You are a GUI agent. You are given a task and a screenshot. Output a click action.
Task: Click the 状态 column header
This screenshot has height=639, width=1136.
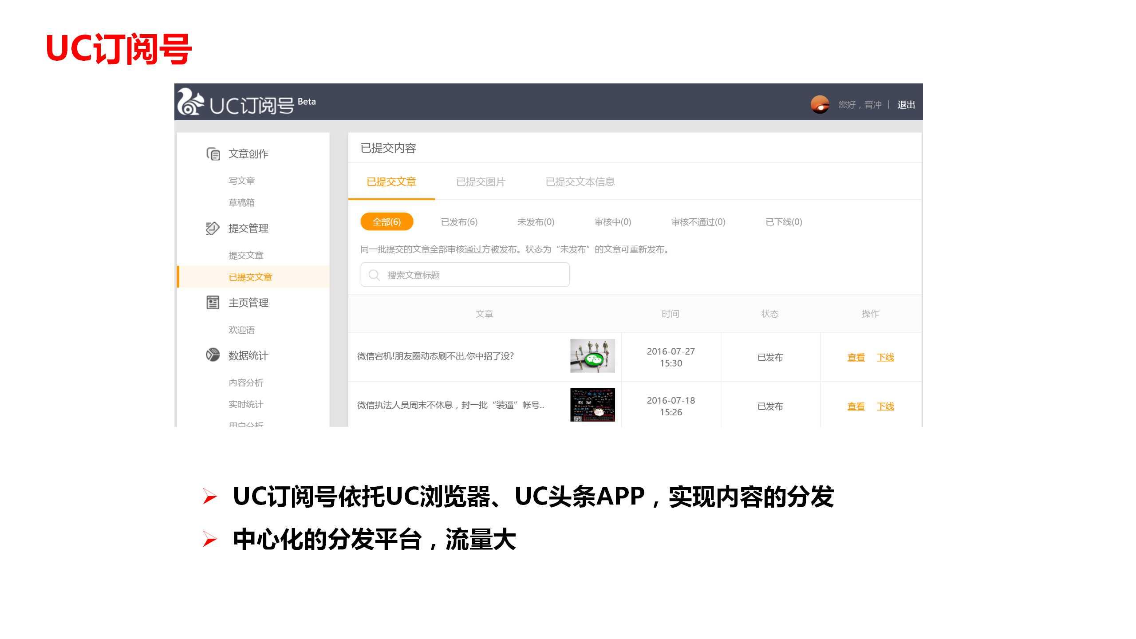[x=770, y=314]
